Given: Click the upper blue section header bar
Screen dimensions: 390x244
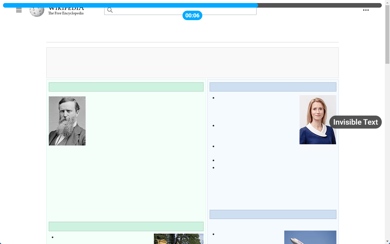Looking at the screenshot, I should tap(273, 87).
